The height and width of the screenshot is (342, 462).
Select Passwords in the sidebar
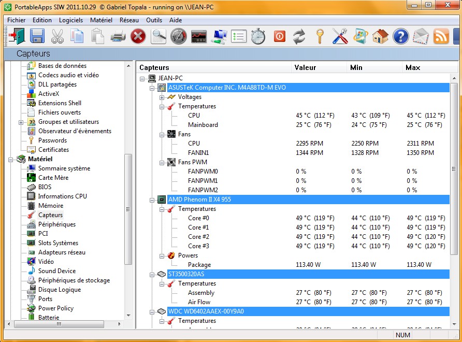click(x=52, y=140)
